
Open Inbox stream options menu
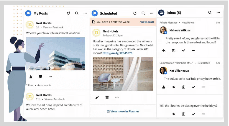(218, 13)
